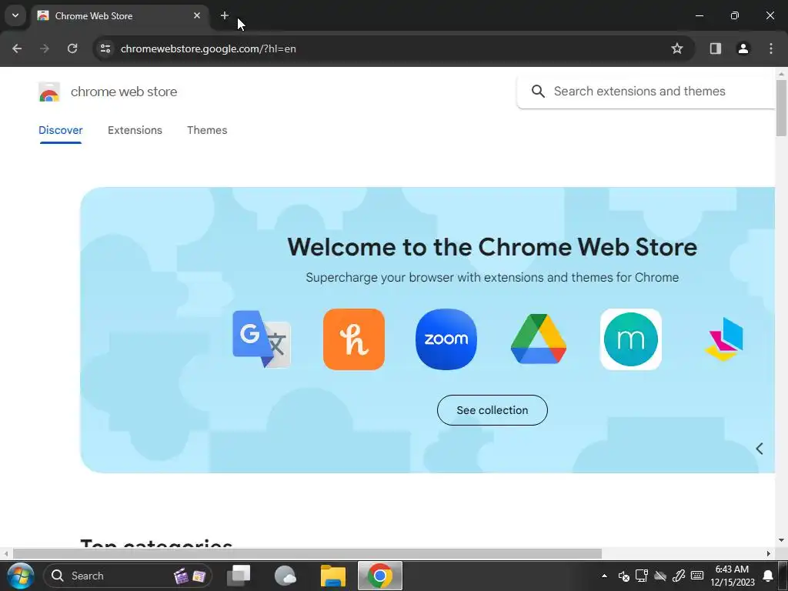Image resolution: width=788 pixels, height=591 pixels.
Task: Click the See collection button
Action: point(492,410)
